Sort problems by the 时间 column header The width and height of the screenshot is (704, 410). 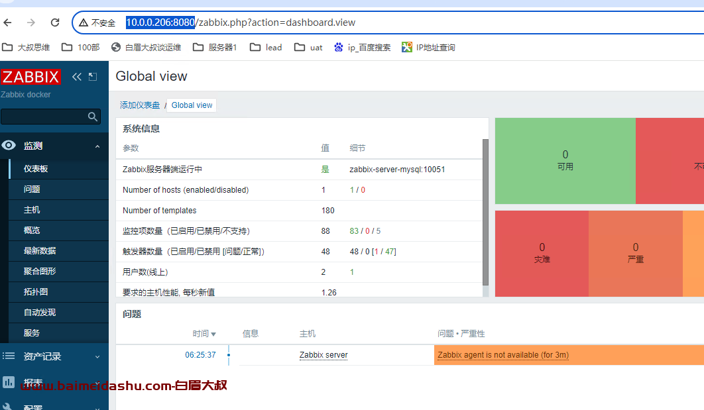[x=204, y=334]
